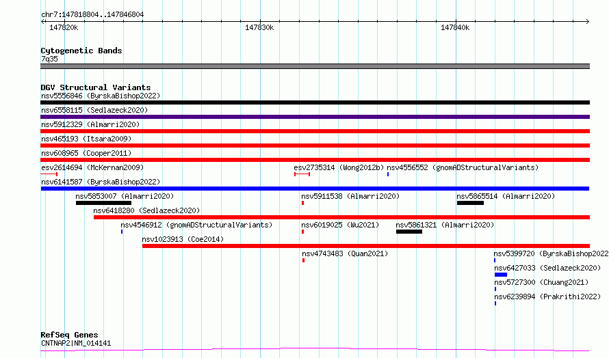Click the DGV Structural Variants track title

pyautogui.click(x=96, y=87)
